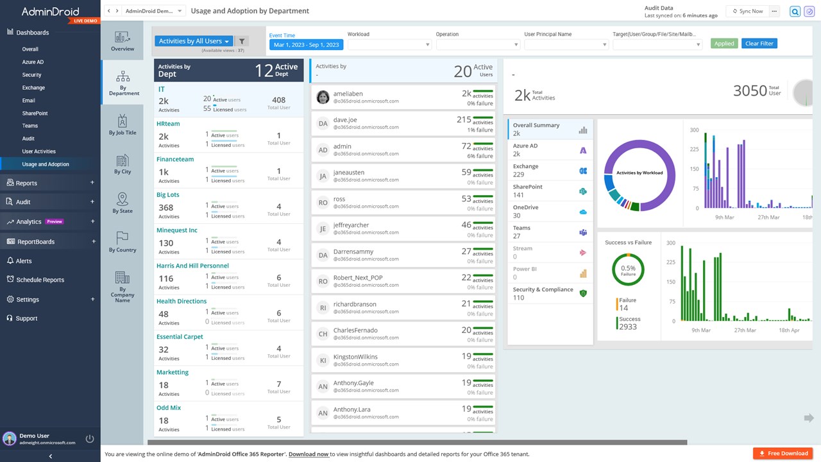
Task: Select the Overall Summary row
Action: point(550,130)
